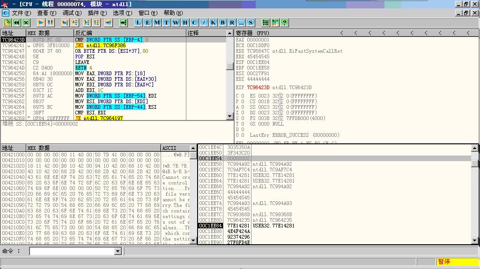Viewport: 480px width, 269px height.
Task: Open the 选项(T) menu
Action: [122, 13]
